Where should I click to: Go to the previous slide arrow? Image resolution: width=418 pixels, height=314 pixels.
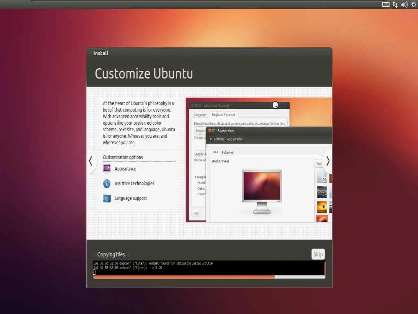[91, 161]
